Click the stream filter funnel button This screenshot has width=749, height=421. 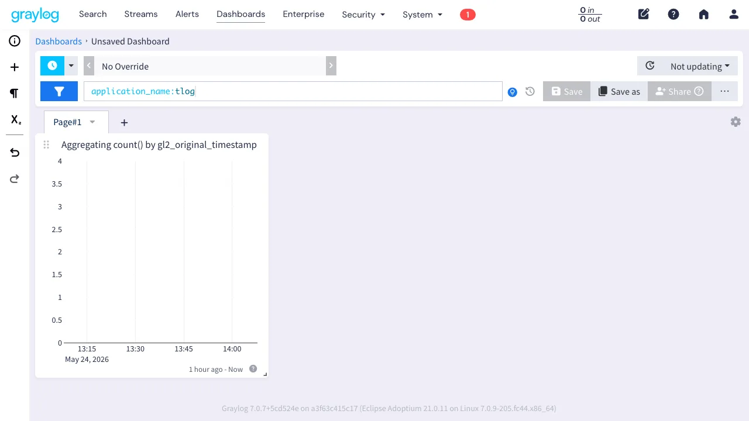tap(59, 91)
